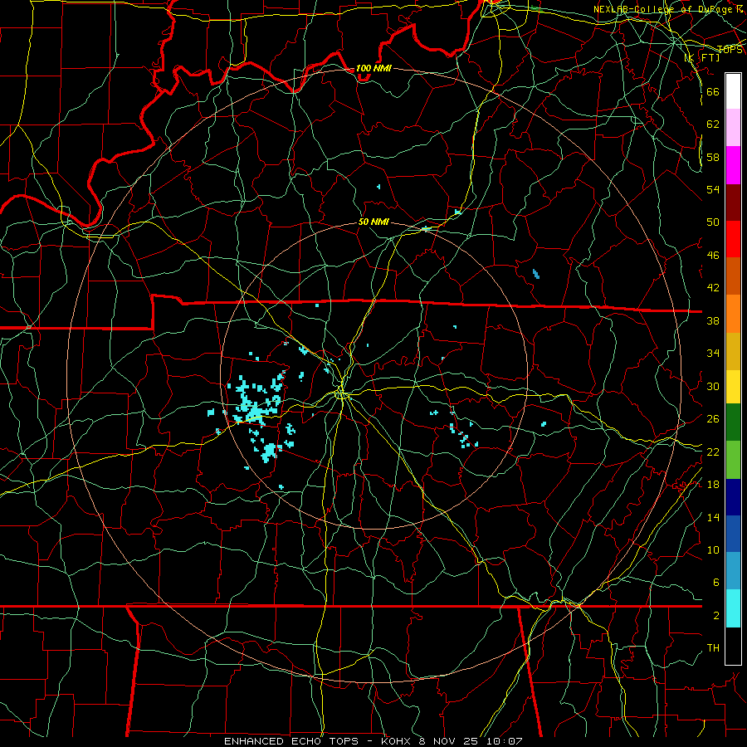Screen dimensions: 747x747
Task: Click the light blue legend swatch
Action: point(733,571)
